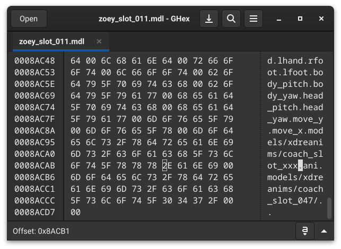Click the Open button

point(29,19)
